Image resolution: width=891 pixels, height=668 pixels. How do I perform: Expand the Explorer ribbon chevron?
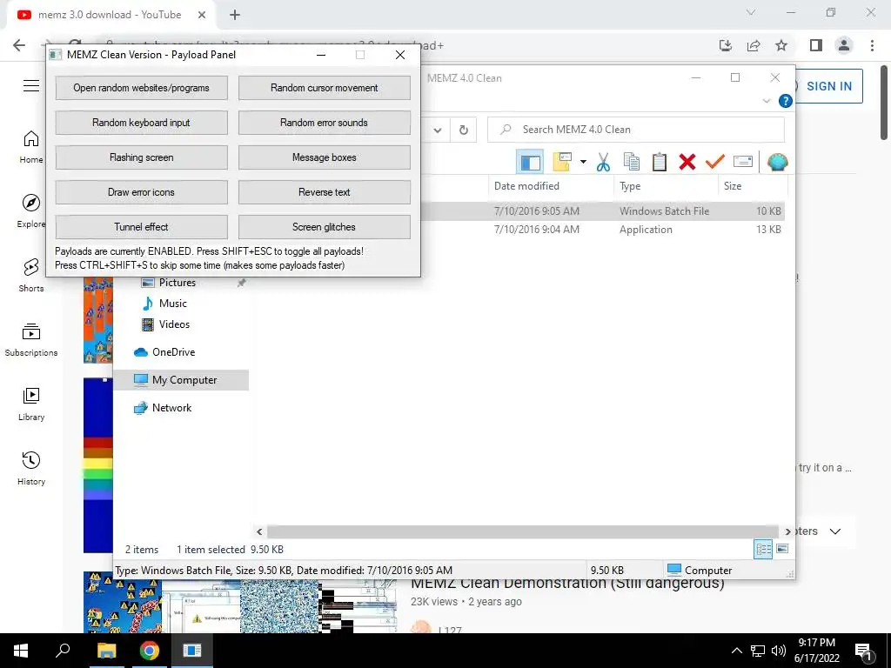point(766,101)
